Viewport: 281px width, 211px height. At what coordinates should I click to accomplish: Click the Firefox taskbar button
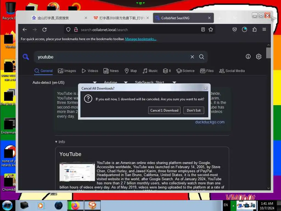coord(75,206)
